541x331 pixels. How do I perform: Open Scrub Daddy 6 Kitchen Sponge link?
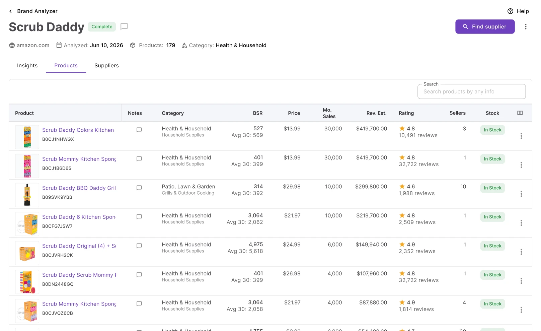point(79,217)
